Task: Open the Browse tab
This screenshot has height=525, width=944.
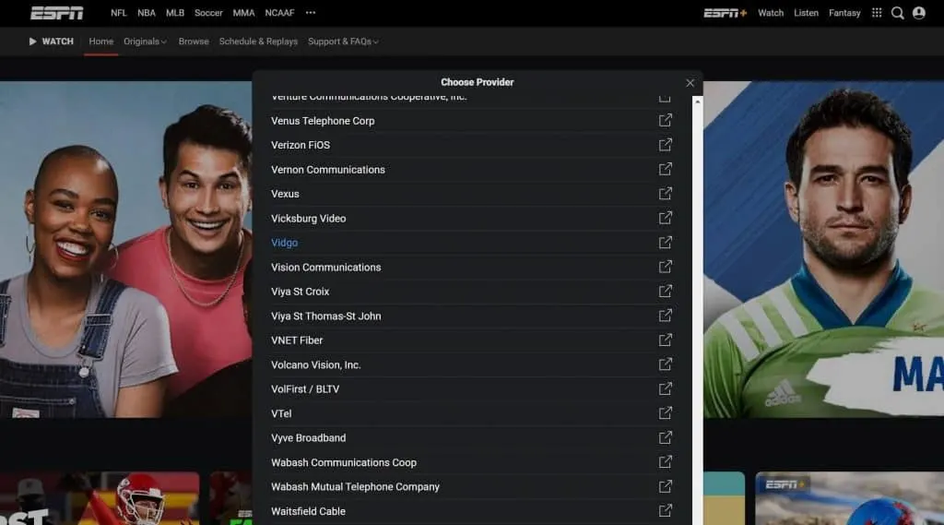Action: pos(194,42)
